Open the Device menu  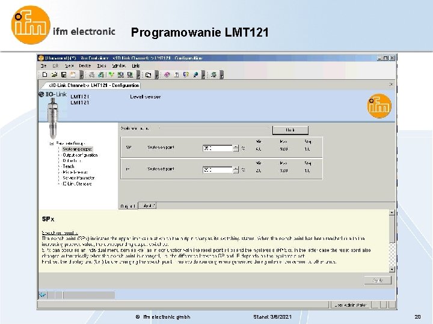85,66
